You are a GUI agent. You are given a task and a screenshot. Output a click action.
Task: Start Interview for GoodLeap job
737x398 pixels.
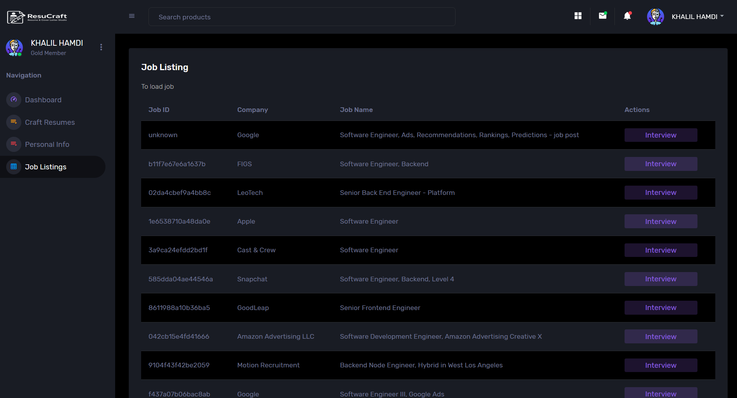click(x=661, y=308)
